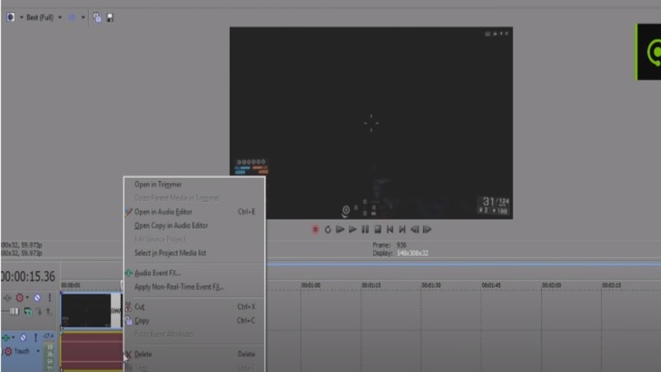The height and width of the screenshot is (372, 661).
Task: Click timeline ruler at 00:02:00
Action: 552,285
